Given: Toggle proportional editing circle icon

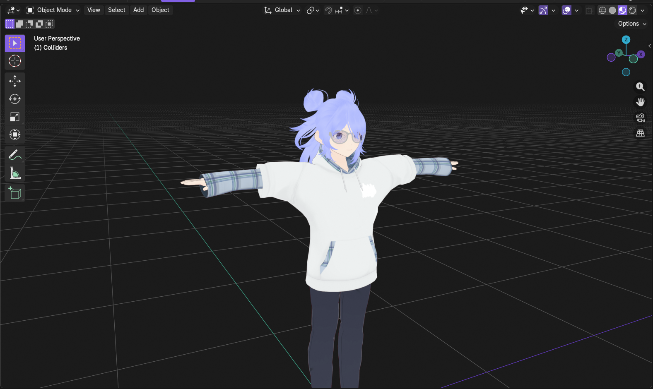Looking at the screenshot, I should 358,10.
